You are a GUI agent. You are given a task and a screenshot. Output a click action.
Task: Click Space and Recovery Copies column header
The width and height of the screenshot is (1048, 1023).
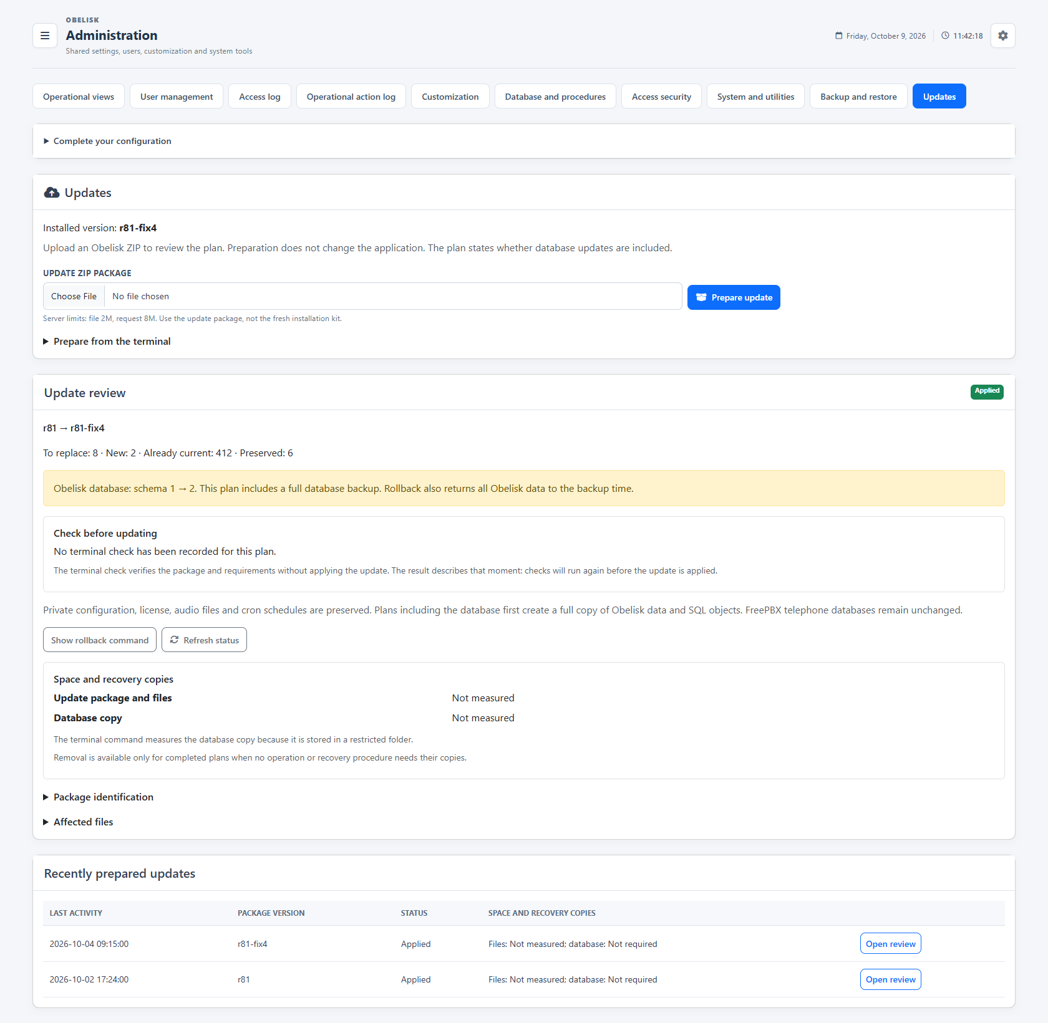point(542,913)
